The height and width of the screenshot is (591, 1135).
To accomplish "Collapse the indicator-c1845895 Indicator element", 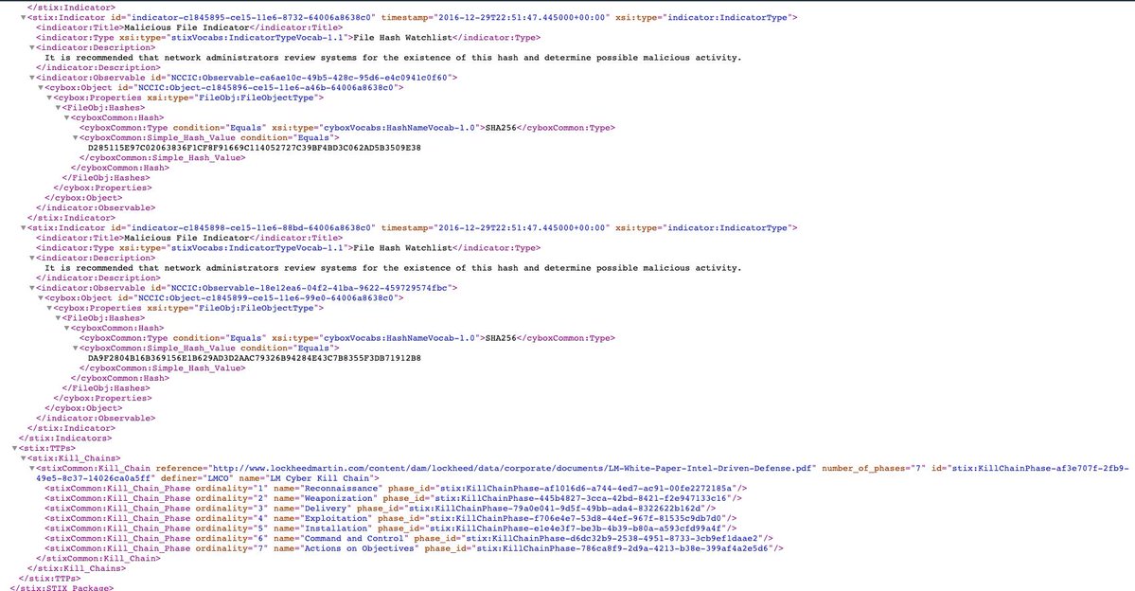I will [24, 18].
